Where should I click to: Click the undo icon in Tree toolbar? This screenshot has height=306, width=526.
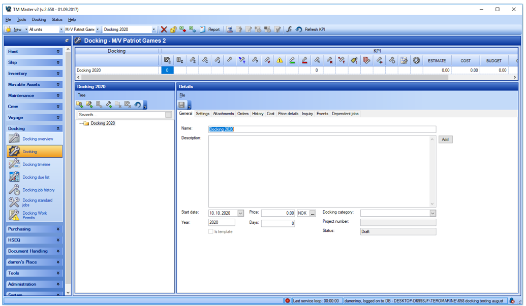[x=138, y=105]
